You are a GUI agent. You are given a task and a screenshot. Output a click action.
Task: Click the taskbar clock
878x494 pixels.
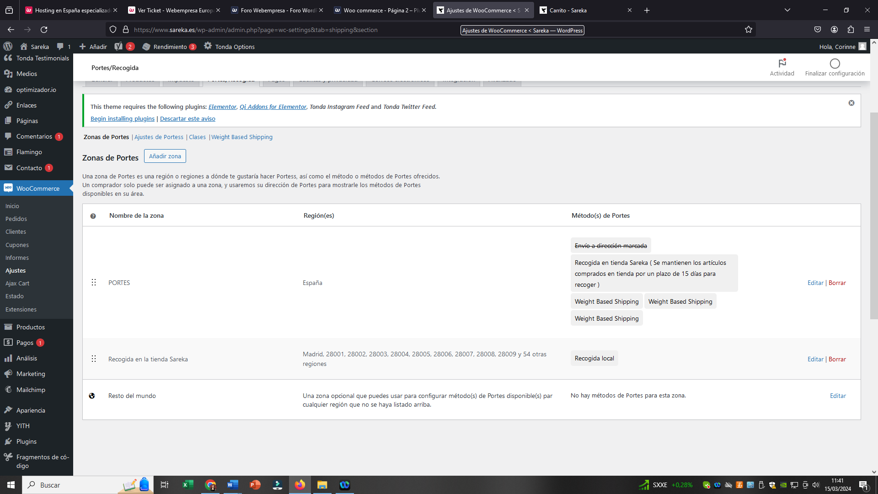tap(838, 485)
